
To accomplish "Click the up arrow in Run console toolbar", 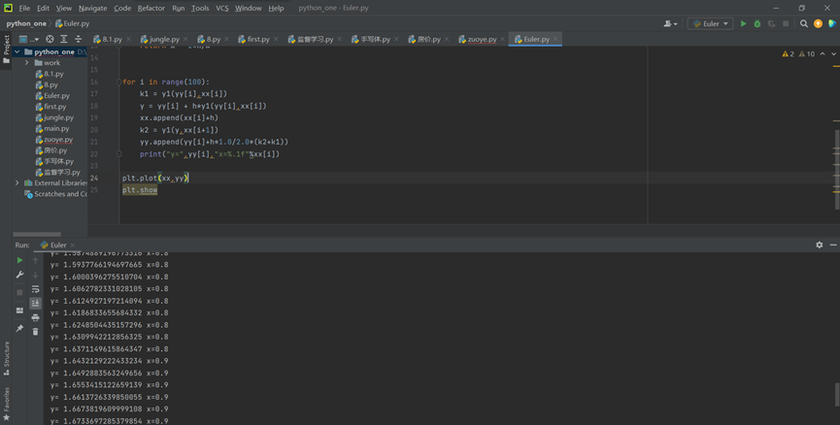I will 35,260.
